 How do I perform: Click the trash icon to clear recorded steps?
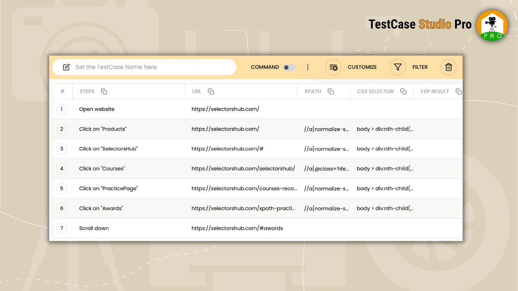(448, 67)
